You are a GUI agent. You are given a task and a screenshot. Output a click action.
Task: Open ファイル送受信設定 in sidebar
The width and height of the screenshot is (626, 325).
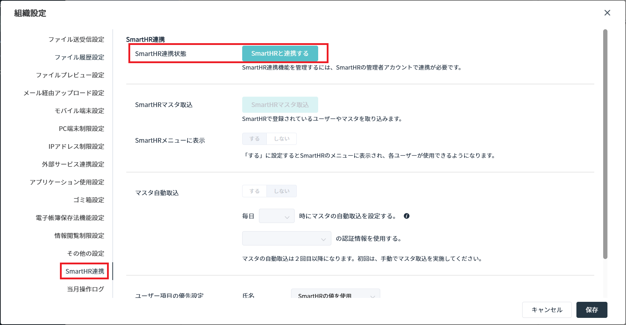point(76,39)
